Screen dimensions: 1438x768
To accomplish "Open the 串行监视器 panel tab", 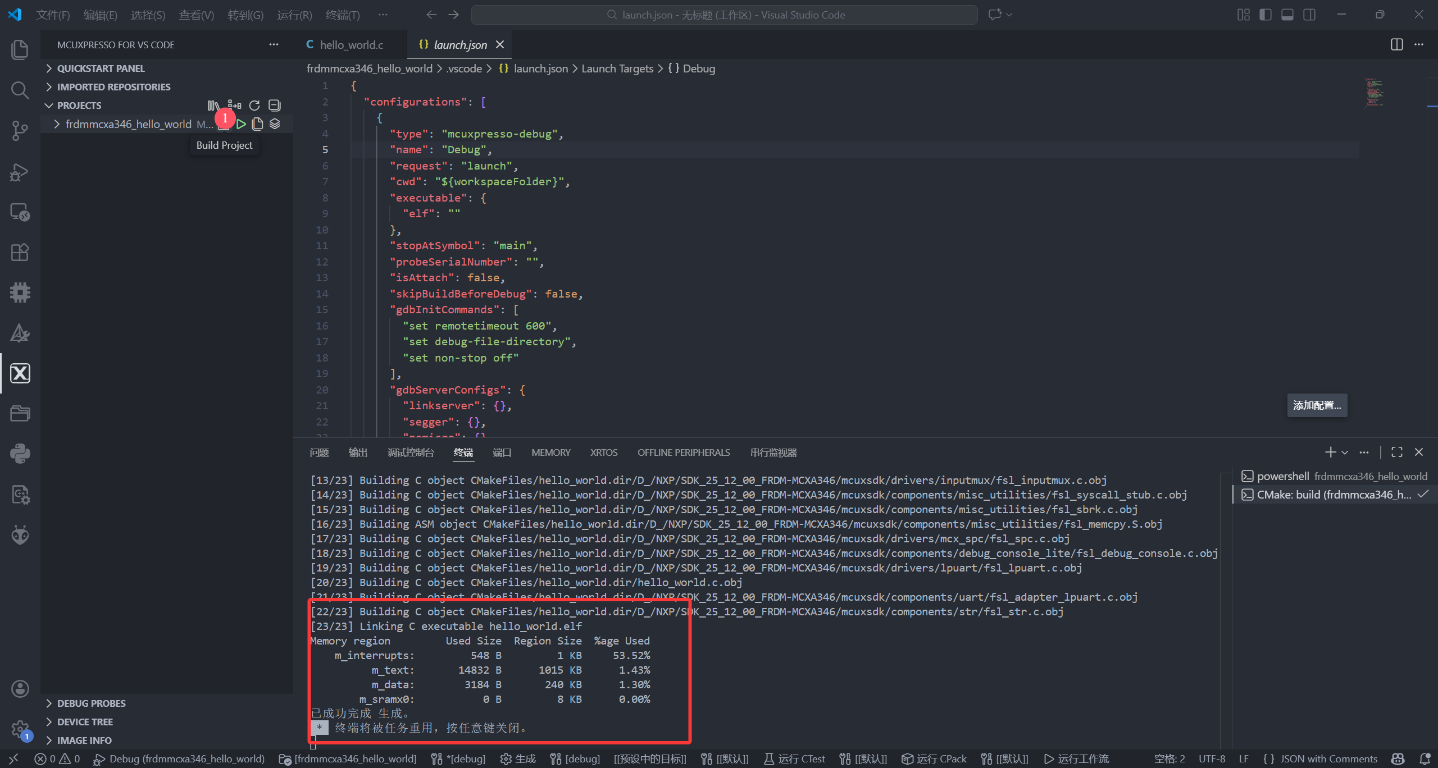I will pyautogui.click(x=773, y=452).
